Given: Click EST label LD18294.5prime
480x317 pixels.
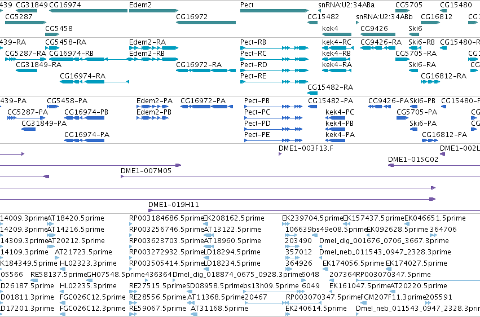Looking at the screenshot, I should point(232,252).
